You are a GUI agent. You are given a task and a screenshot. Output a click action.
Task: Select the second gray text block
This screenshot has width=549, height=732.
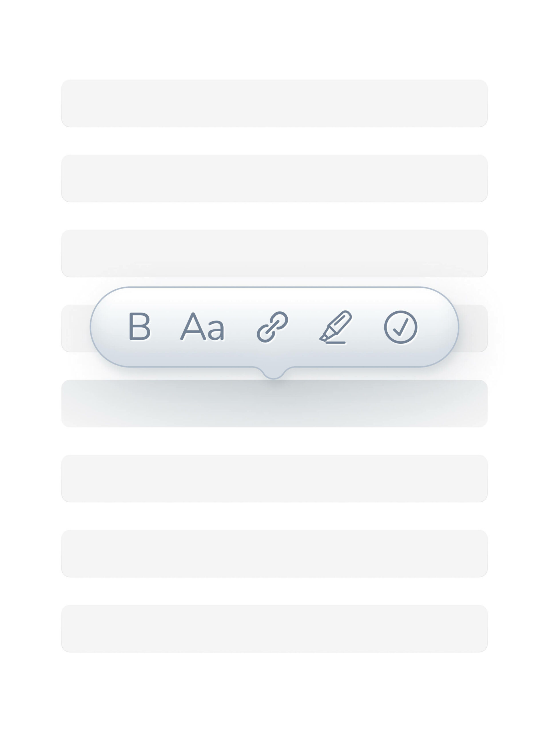[274, 178]
